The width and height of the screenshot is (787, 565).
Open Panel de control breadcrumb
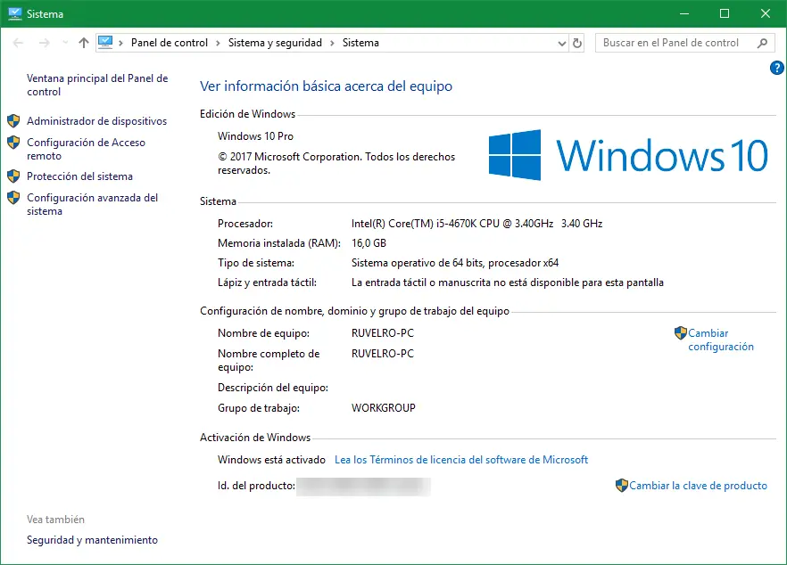tap(170, 43)
